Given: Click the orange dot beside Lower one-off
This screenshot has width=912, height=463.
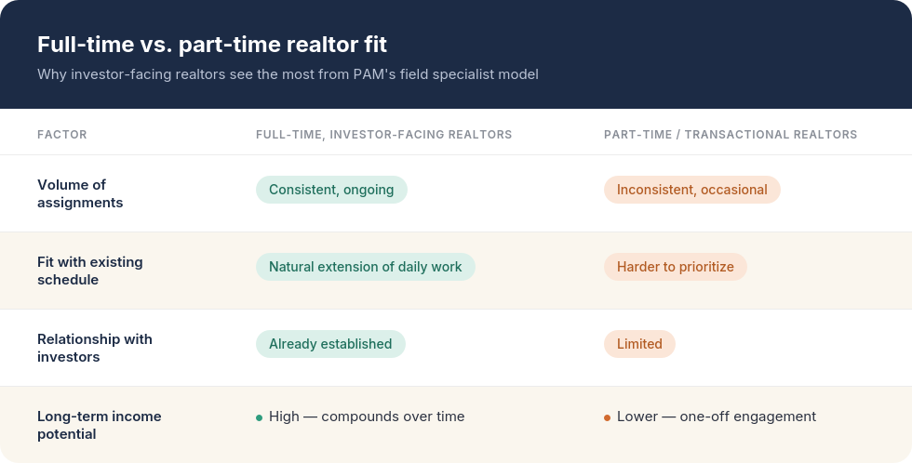Looking at the screenshot, I should pos(607,417).
